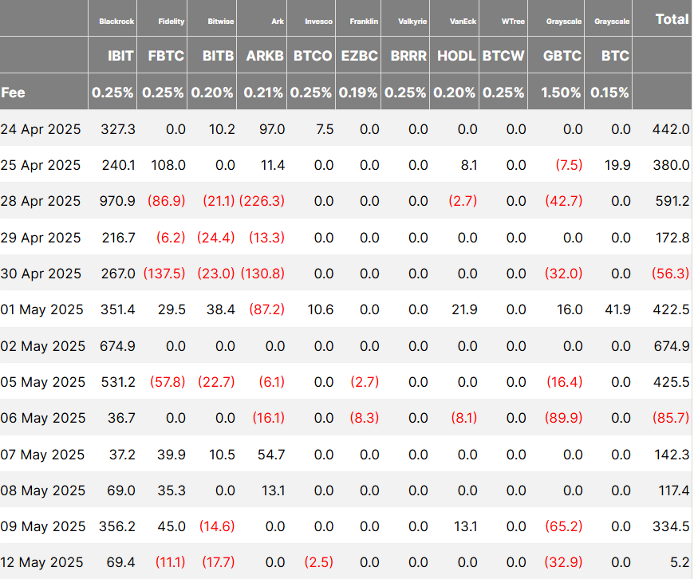The height and width of the screenshot is (579, 694).
Task: Select the IBIT ticker header
Action: tap(120, 56)
